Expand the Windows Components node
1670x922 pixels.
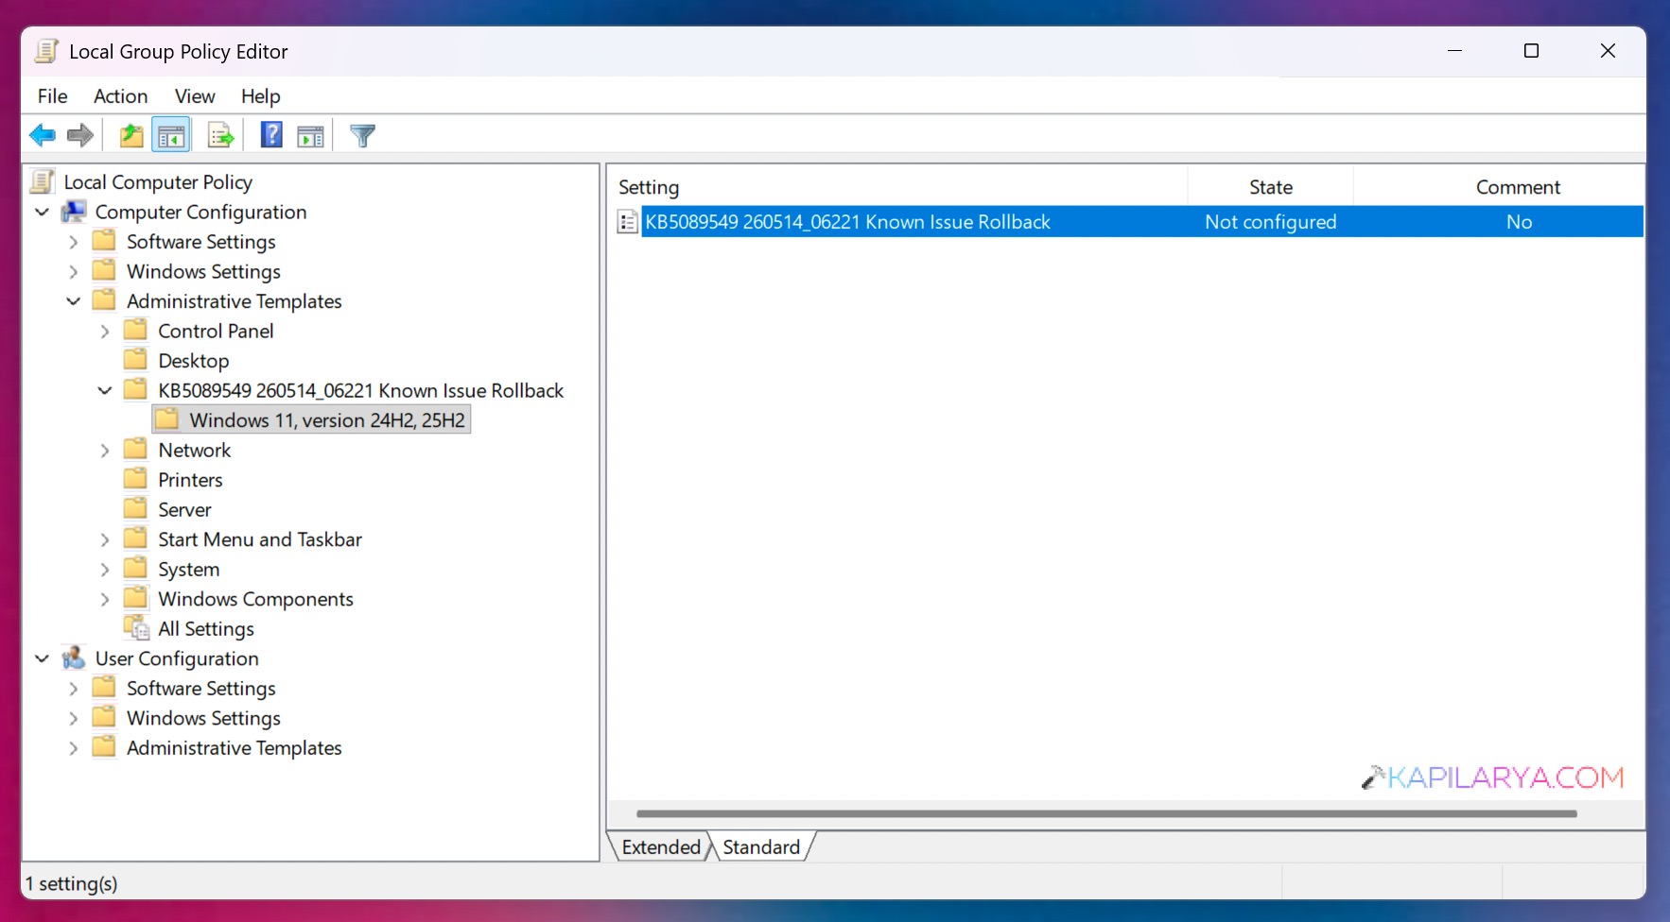pos(105,599)
